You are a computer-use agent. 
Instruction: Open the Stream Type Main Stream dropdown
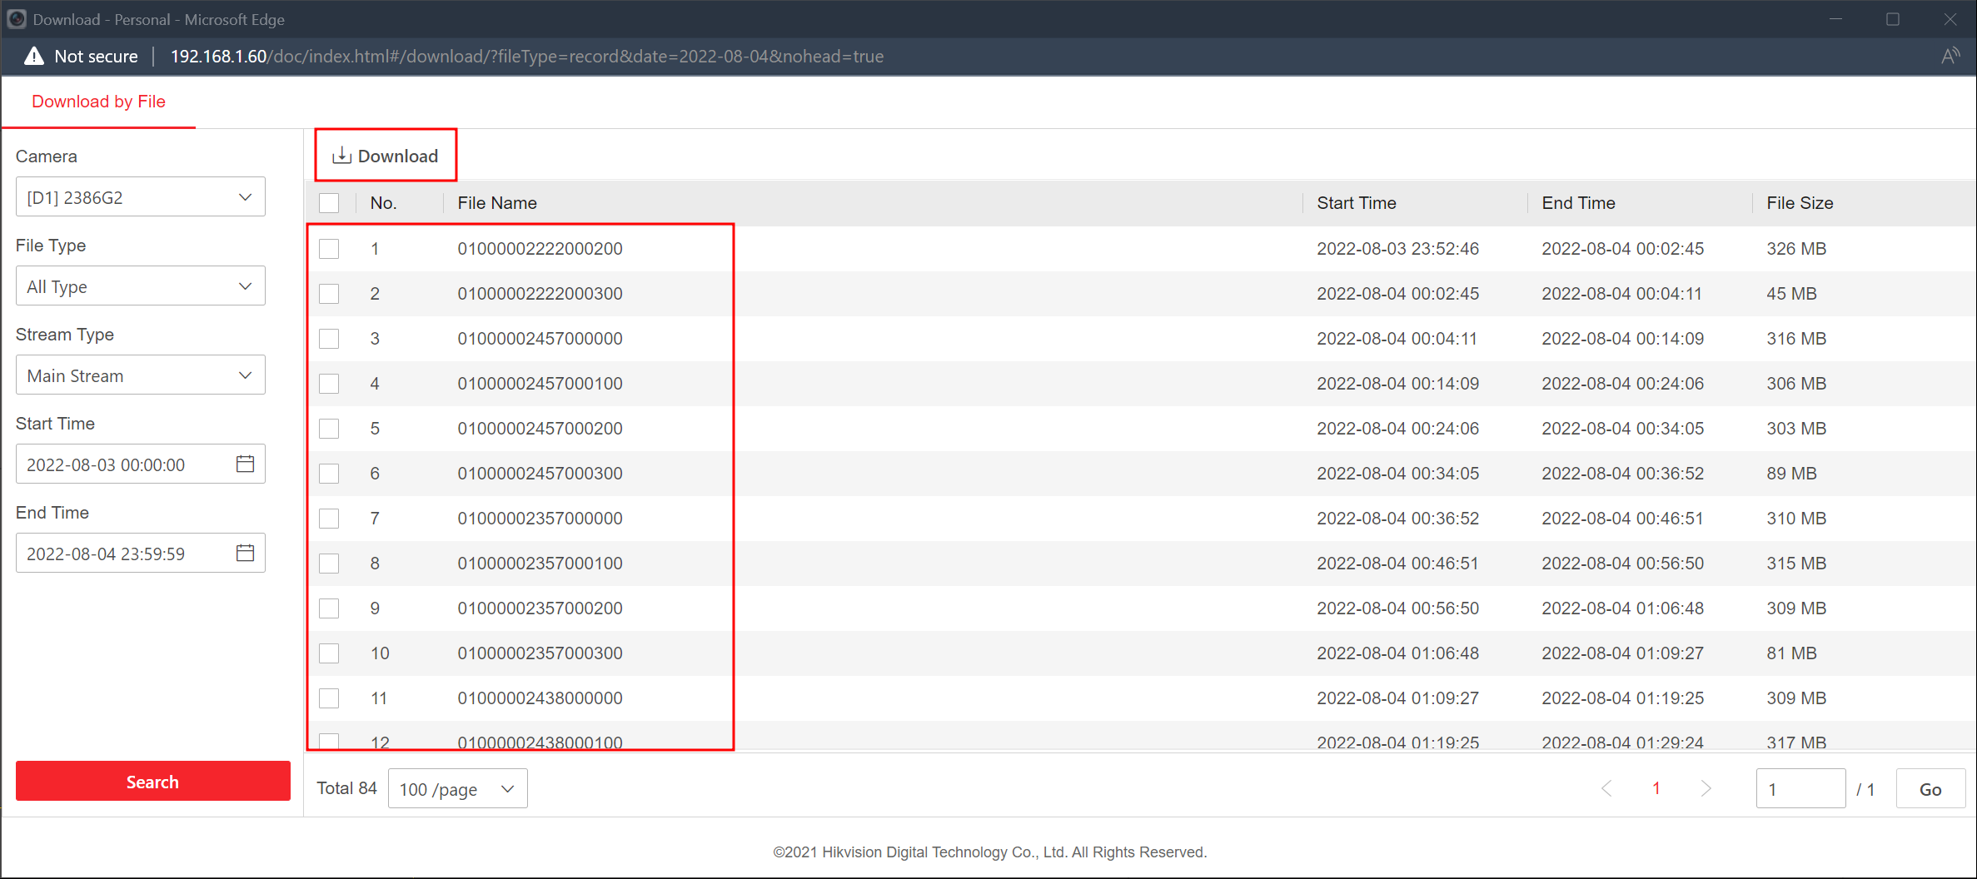pos(140,375)
